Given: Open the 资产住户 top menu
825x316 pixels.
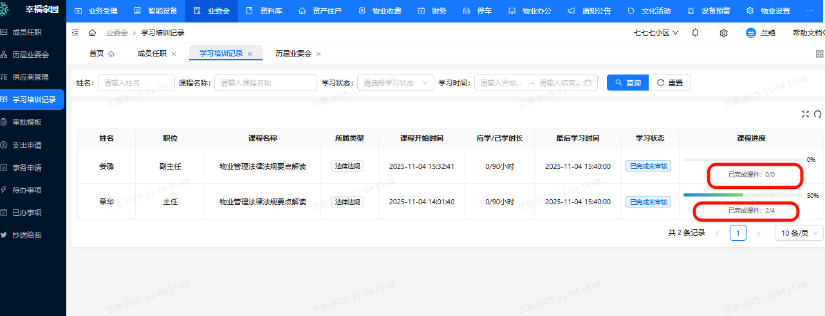Looking at the screenshot, I should pos(320,11).
